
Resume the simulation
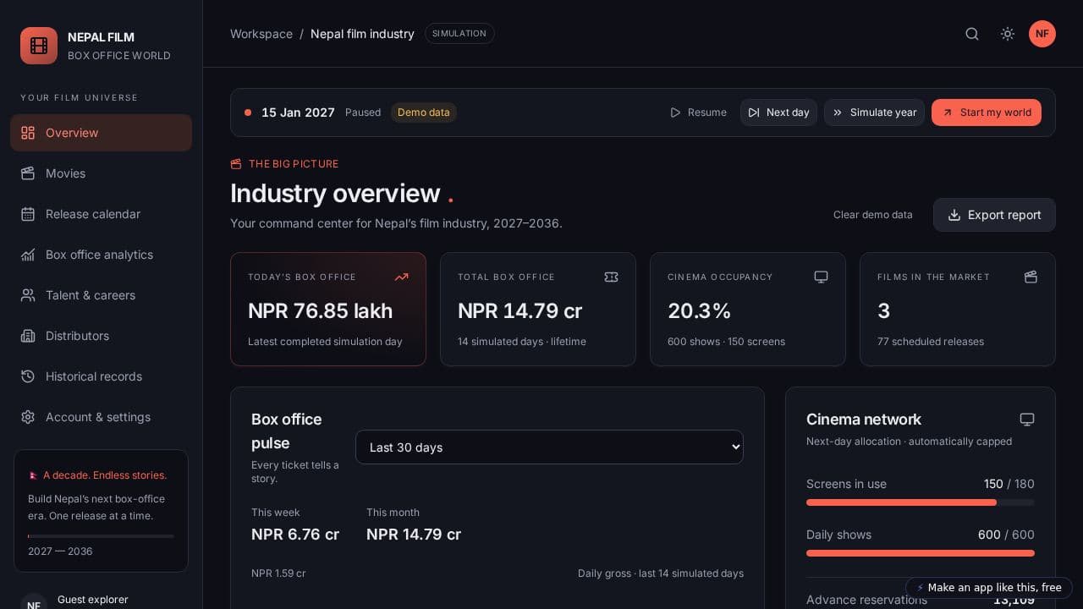(698, 112)
